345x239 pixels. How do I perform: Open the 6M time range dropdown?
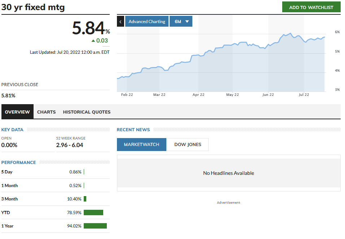point(181,21)
